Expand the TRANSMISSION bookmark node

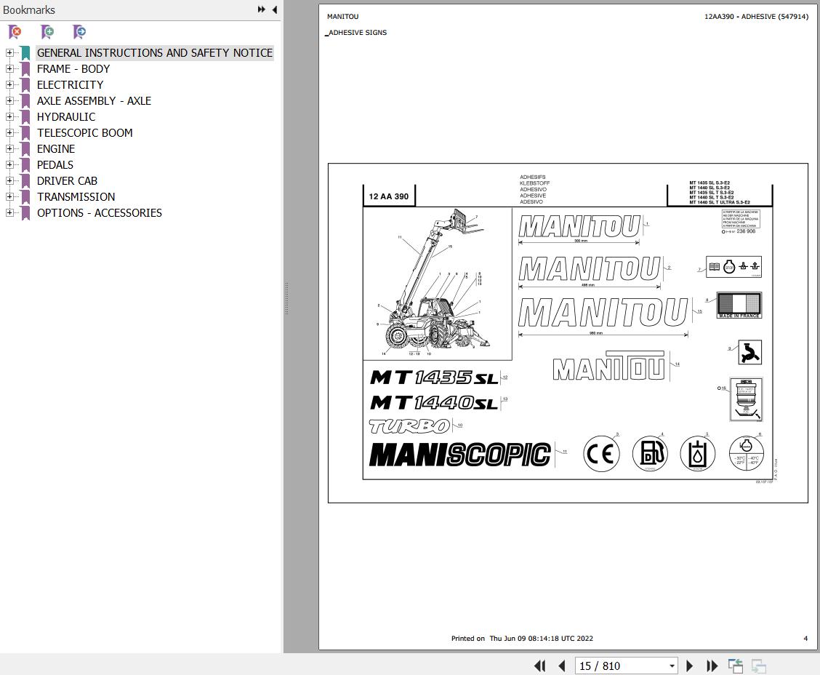pyautogui.click(x=9, y=196)
